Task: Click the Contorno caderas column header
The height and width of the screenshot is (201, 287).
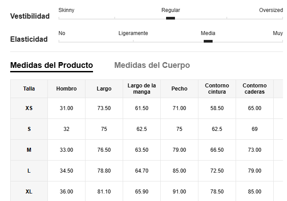Action: point(255,89)
